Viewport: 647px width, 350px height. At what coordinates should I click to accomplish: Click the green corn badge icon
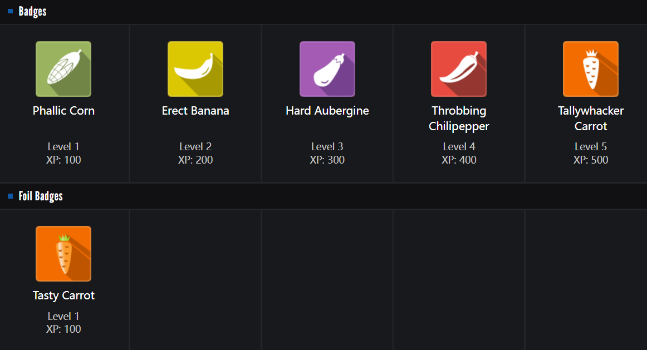click(63, 69)
